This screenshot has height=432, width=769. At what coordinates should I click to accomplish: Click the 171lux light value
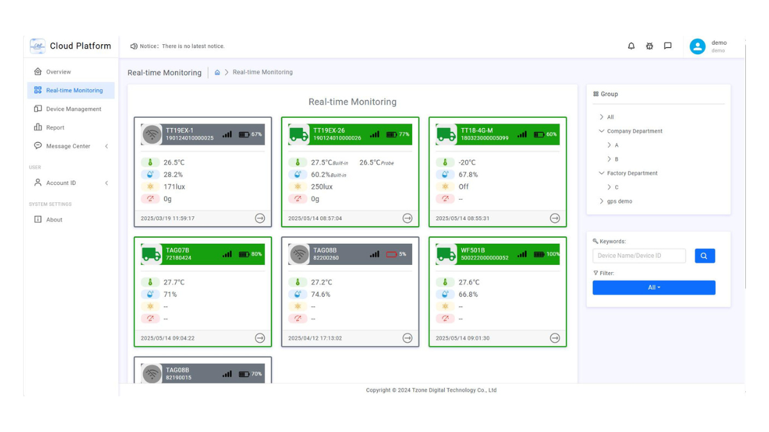tap(174, 187)
